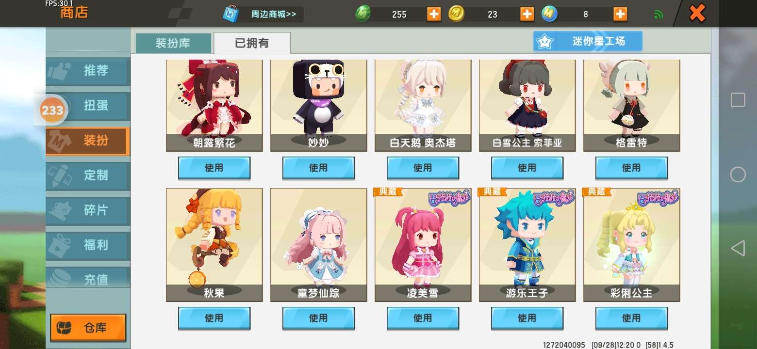The width and height of the screenshot is (757, 349).
Task: Open the 充值 recharge sidebar item
Action: coord(88,277)
